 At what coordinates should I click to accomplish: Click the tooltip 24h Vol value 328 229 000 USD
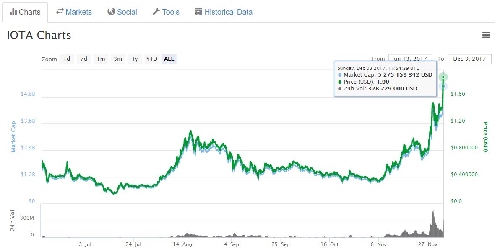[x=393, y=88]
